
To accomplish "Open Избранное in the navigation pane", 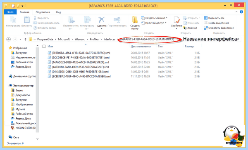I will pyautogui.click(x=18, y=48).
